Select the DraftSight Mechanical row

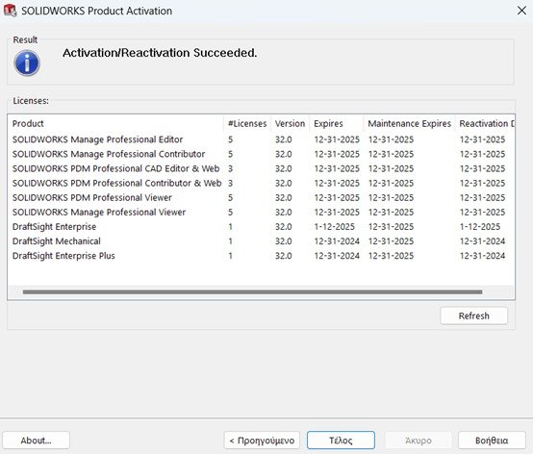coord(261,241)
